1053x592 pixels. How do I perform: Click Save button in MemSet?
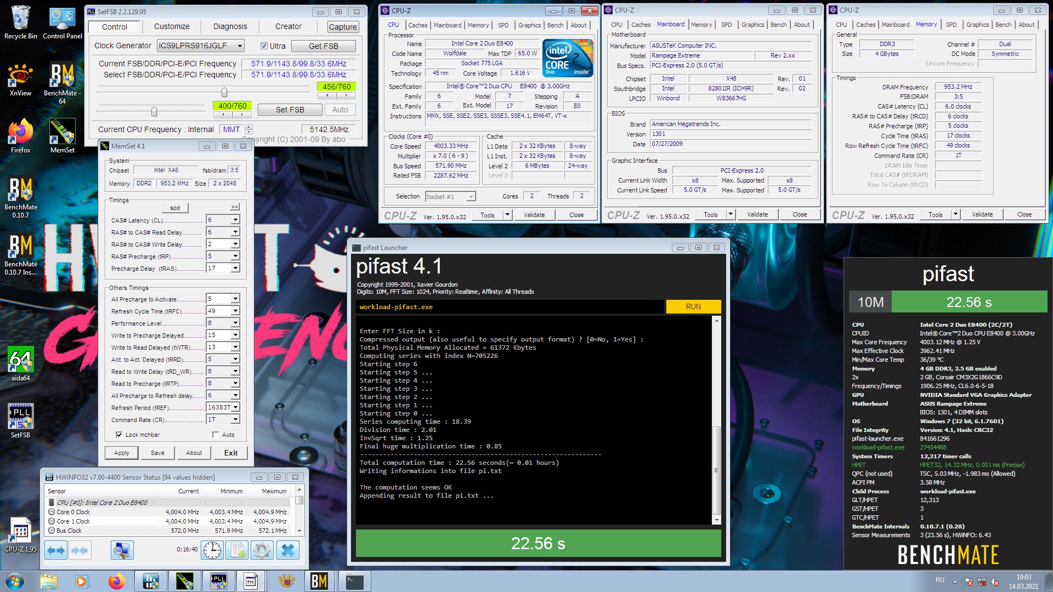tap(157, 453)
